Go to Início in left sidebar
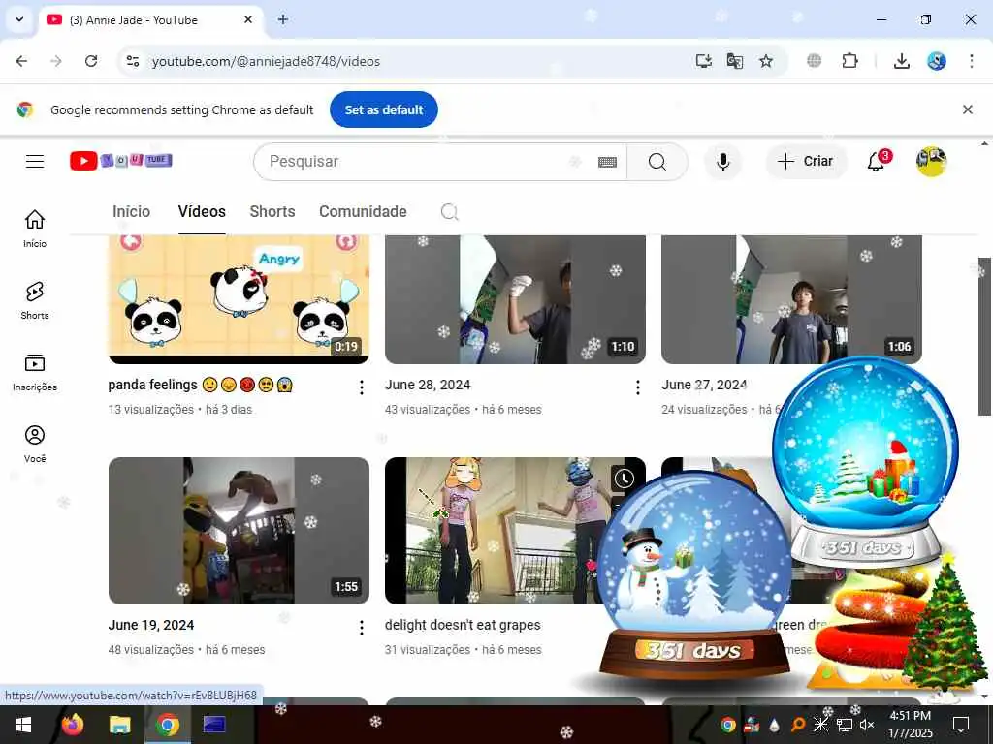 point(35,229)
